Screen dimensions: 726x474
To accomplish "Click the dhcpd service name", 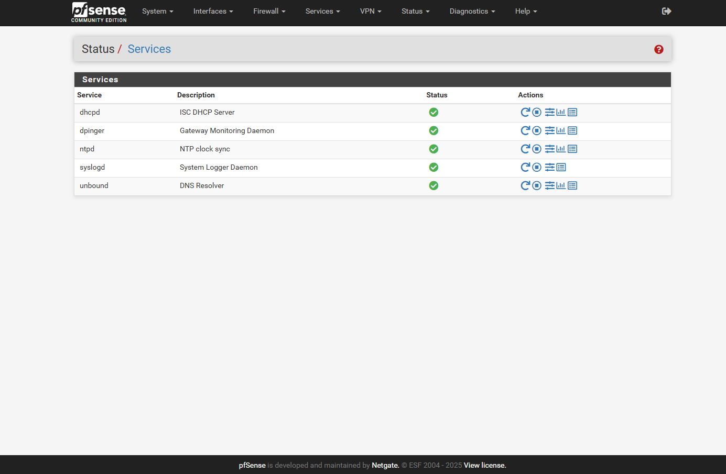I will (x=90, y=112).
